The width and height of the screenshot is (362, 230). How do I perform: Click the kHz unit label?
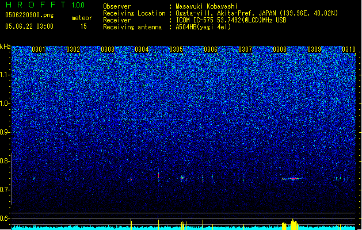[5, 47]
